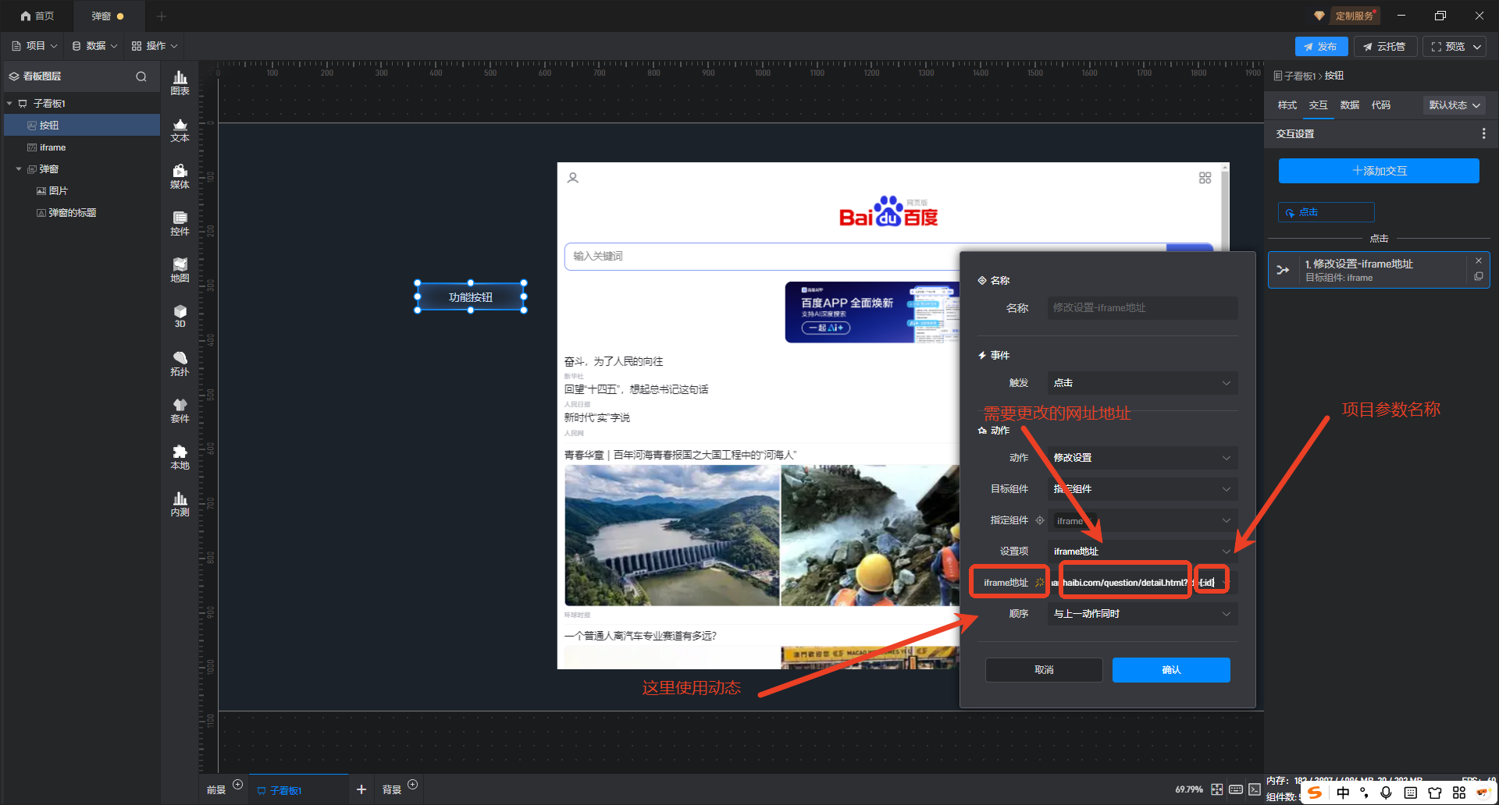The image size is (1499, 805).
Task: Expand the 动作 action dropdown showing 修改设置
Action: pos(1141,458)
